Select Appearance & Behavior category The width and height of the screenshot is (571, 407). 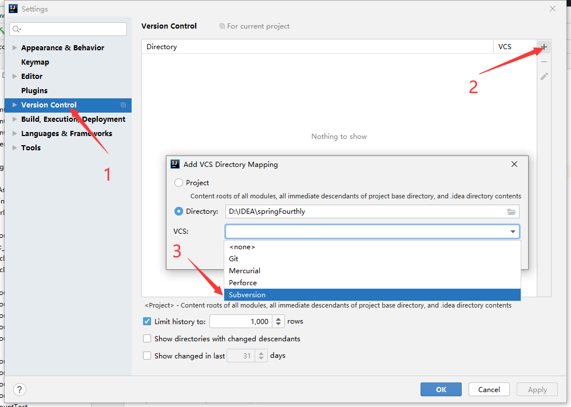62,47
